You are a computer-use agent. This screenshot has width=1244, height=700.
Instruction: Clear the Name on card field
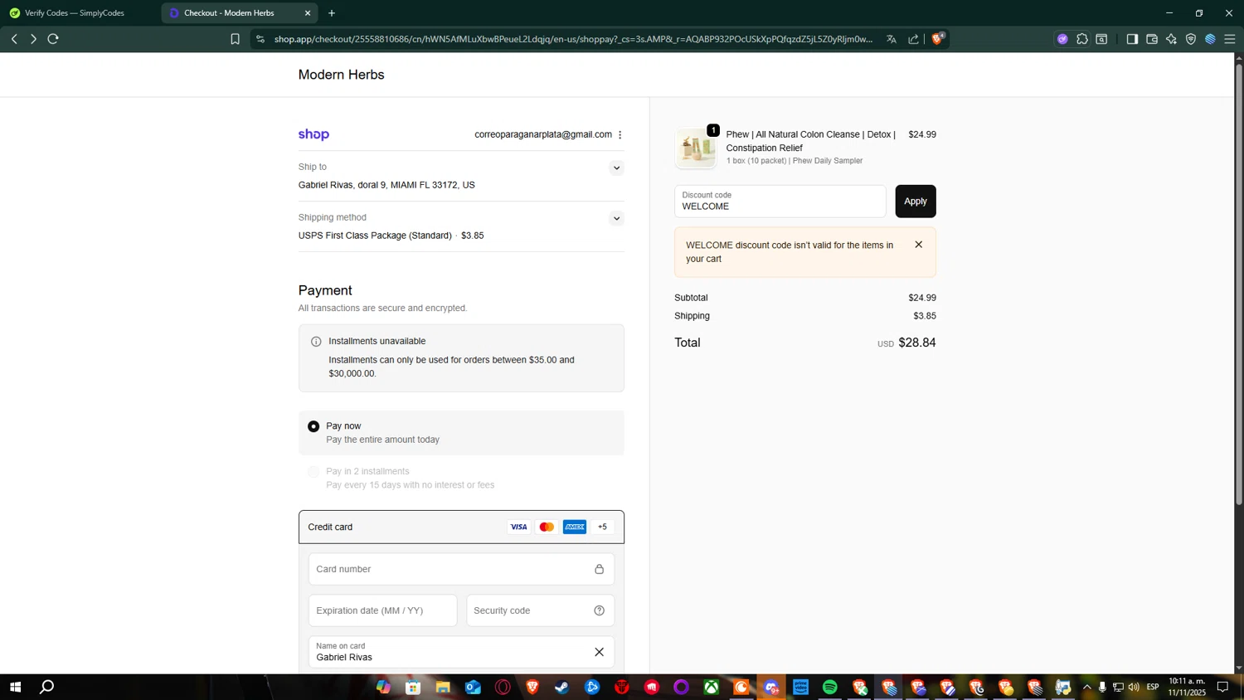[599, 652]
